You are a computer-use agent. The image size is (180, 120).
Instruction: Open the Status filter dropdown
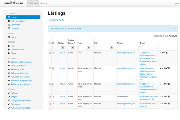[62, 48]
